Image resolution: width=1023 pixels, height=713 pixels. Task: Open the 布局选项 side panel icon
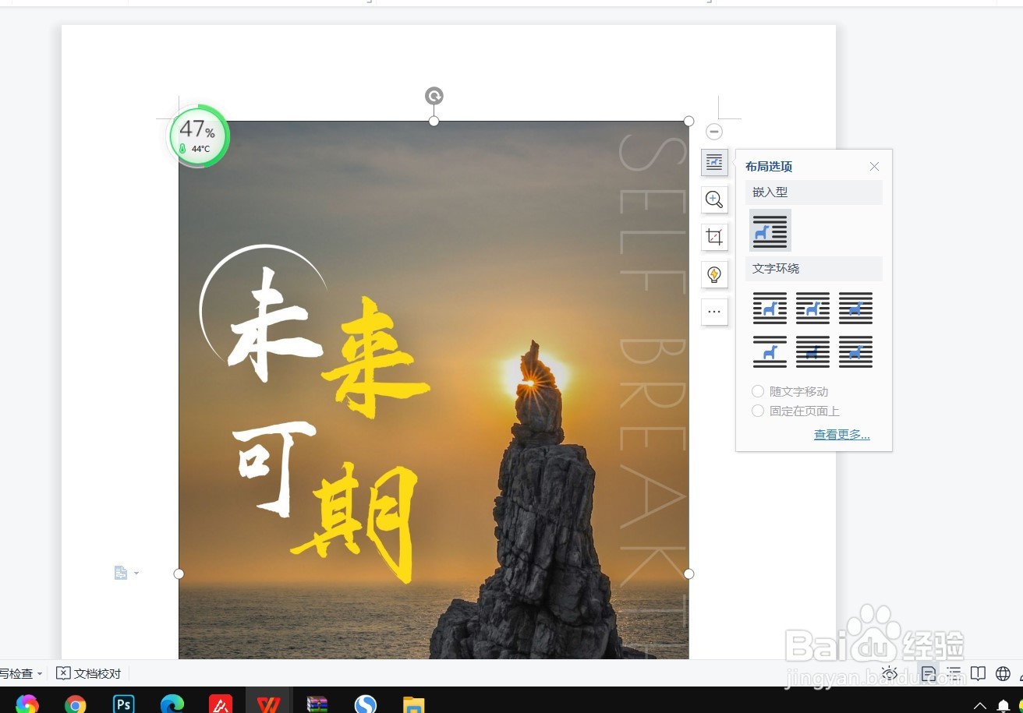pyautogui.click(x=714, y=162)
